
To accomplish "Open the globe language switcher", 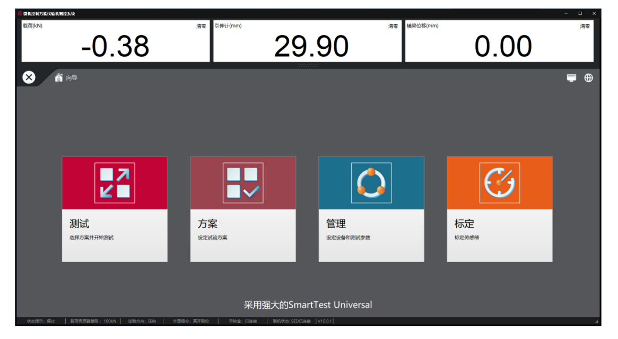I will click(589, 77).
